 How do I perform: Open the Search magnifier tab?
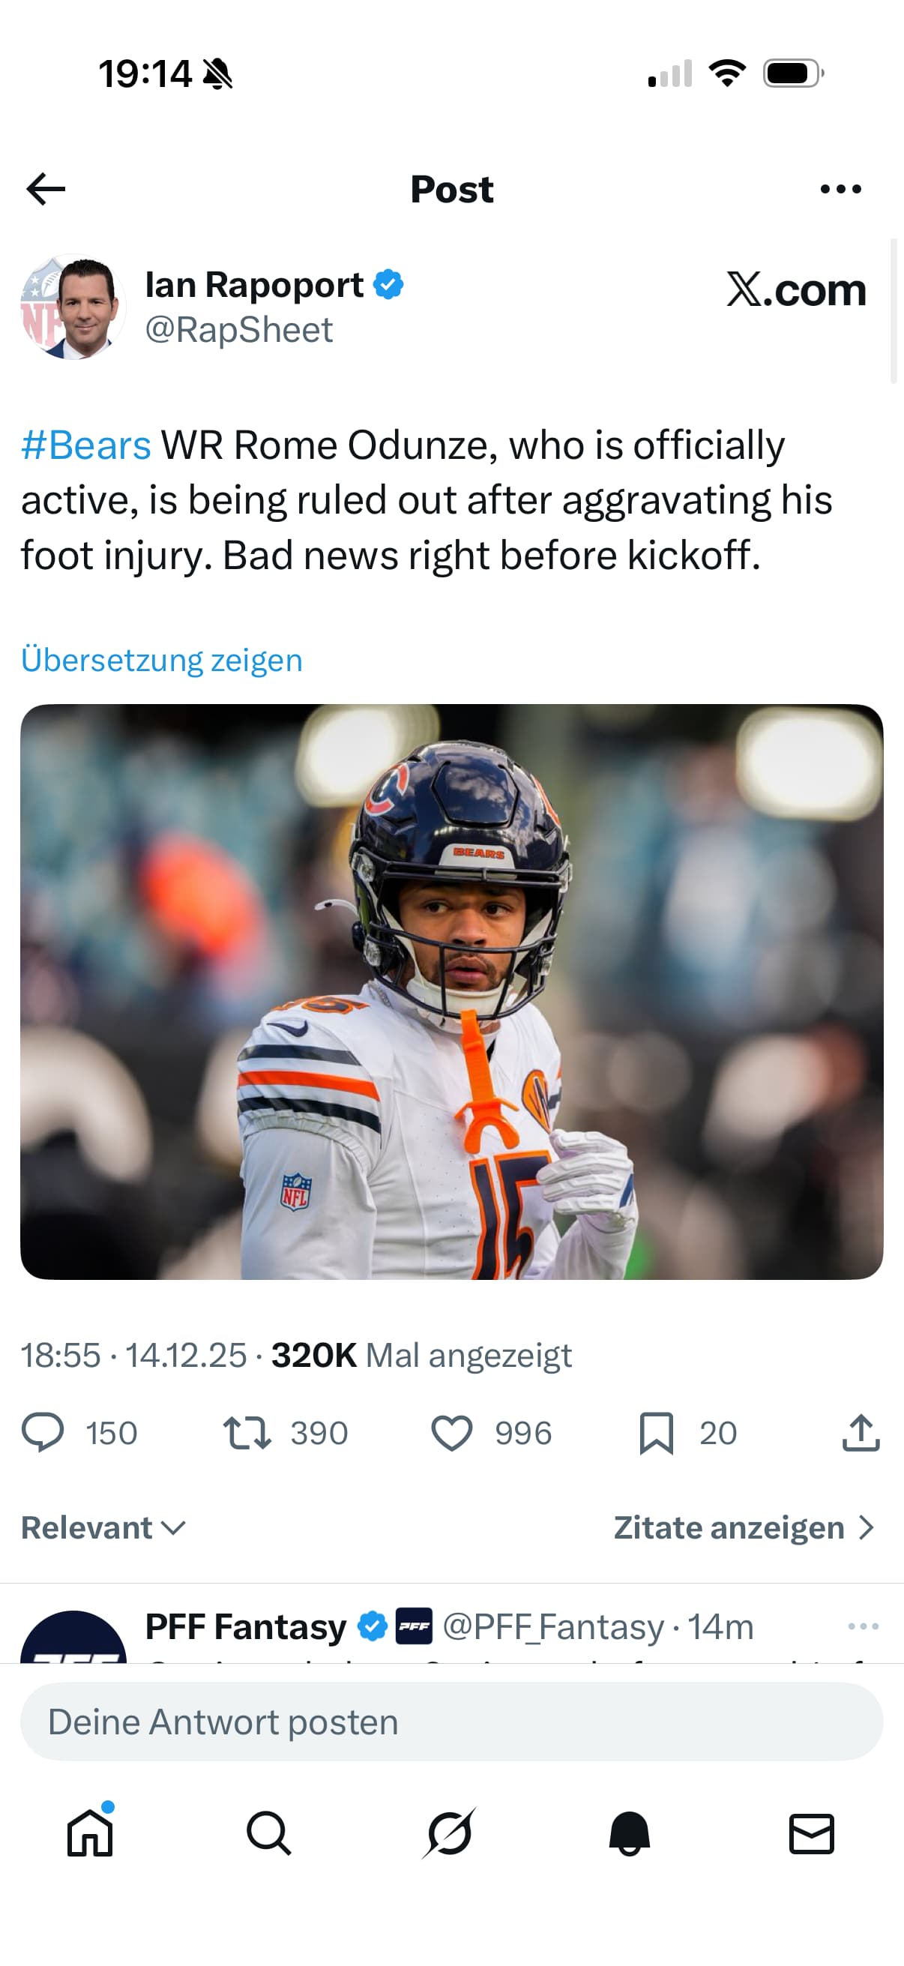pos(269,1833)
